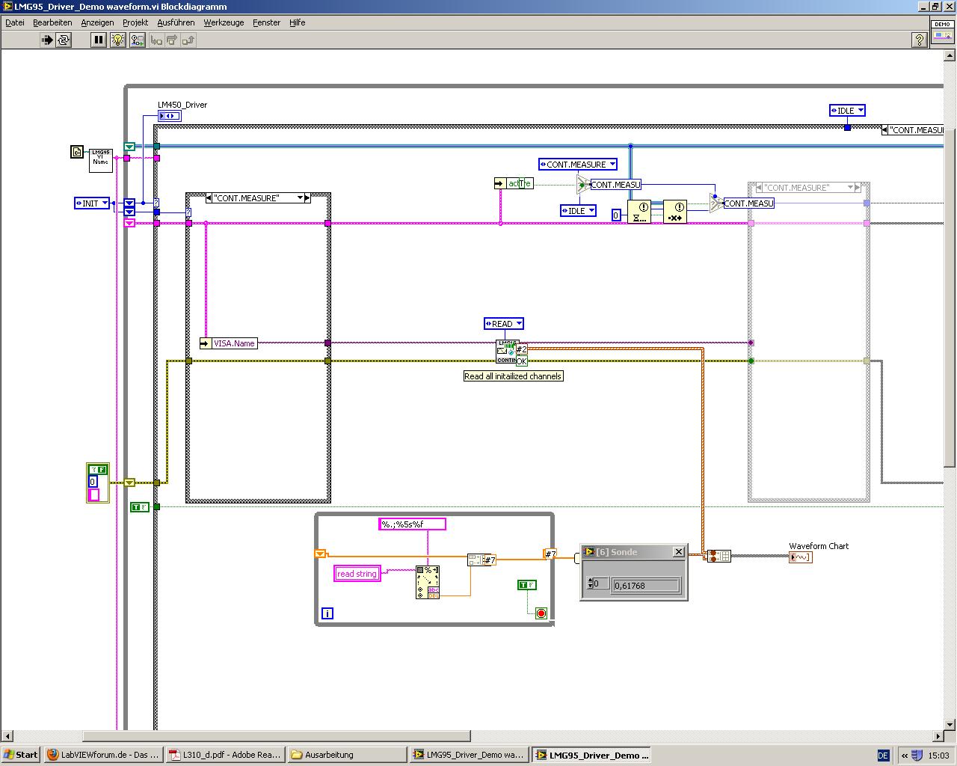Screen dimensions: 957x766
Task: Click the Build Array node before chart
Action: click(x=718, y=556)
